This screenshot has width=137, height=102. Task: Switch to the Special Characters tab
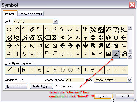(30, 14)
